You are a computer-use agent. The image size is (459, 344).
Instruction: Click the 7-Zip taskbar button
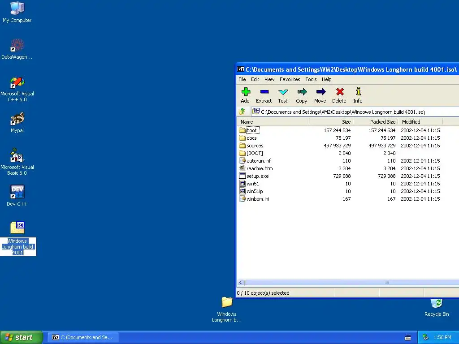click(83, 337)
